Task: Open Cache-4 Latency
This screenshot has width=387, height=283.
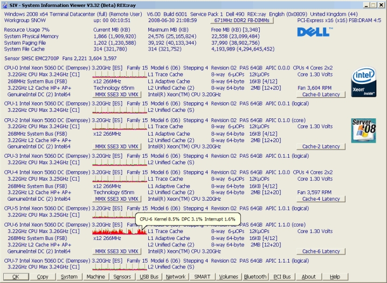Action: coord(321,199)
